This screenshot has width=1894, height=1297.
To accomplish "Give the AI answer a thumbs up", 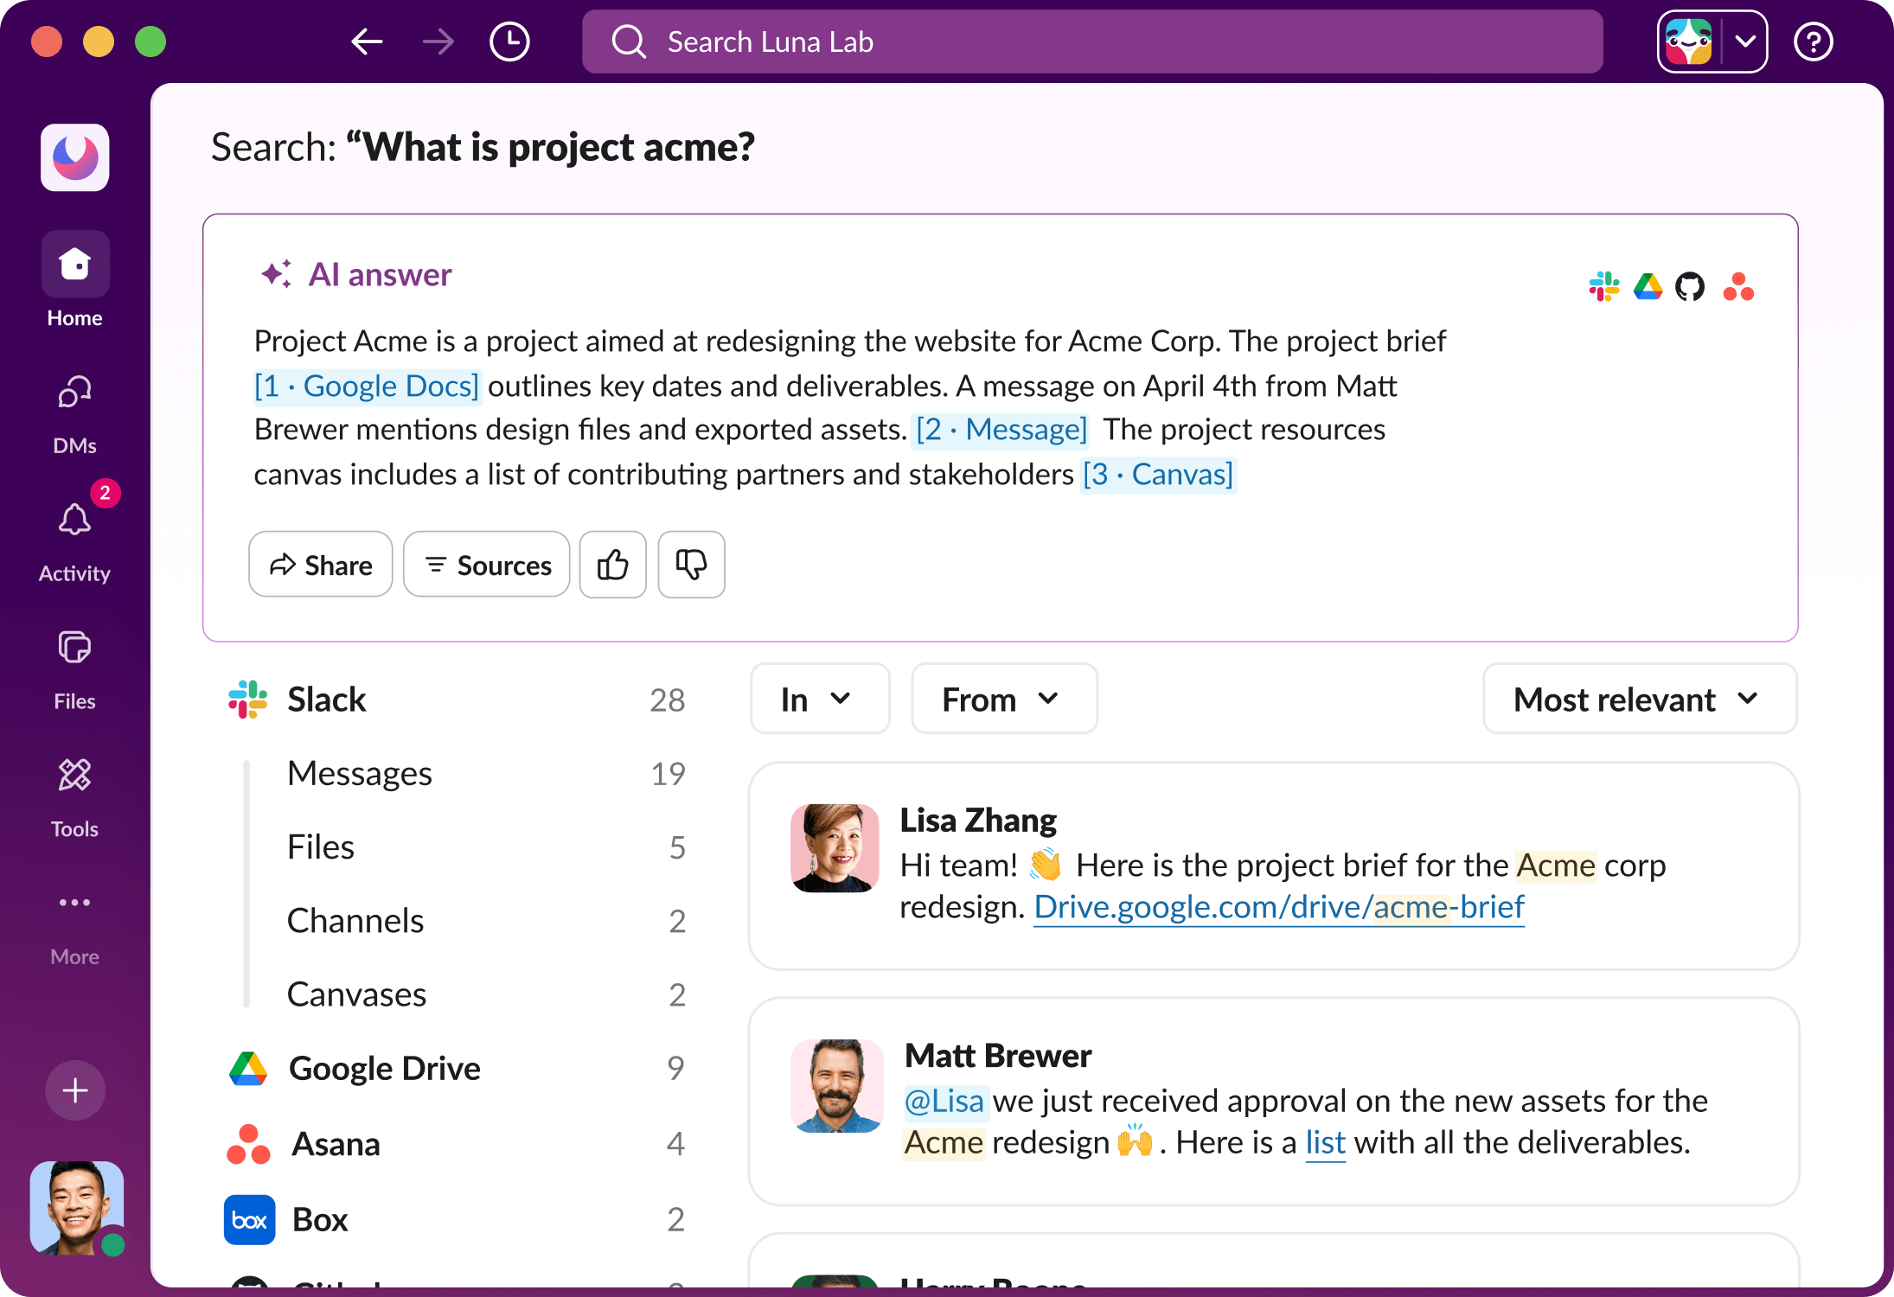I will pos(612,565).
